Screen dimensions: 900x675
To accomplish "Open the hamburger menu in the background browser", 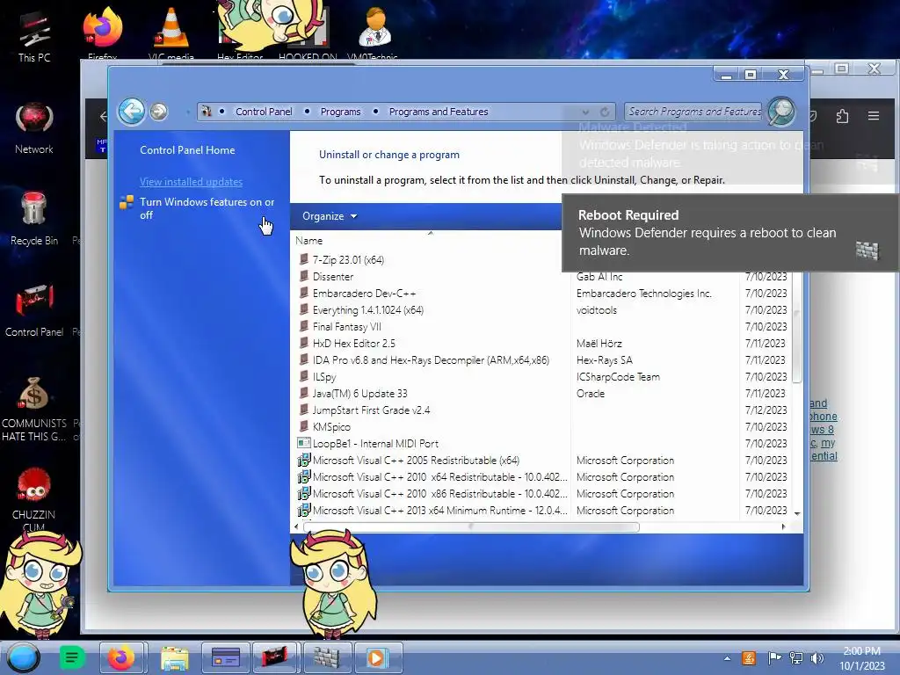I will pyautogui.click(x=874, y=116).
